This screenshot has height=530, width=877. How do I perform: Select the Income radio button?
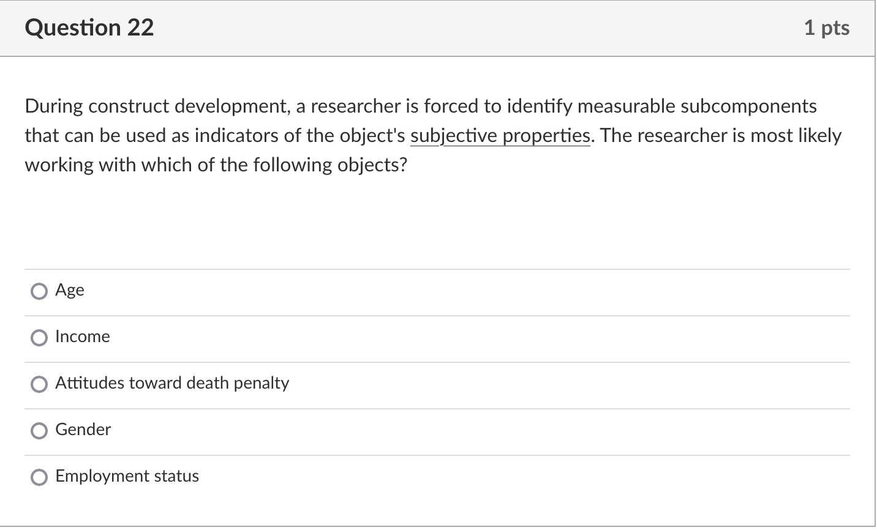pos(39,338)
